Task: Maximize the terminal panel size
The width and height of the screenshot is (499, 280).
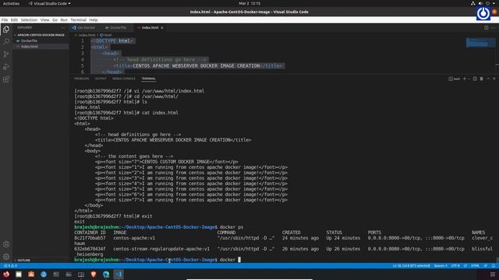Action: tap(489, 79)
